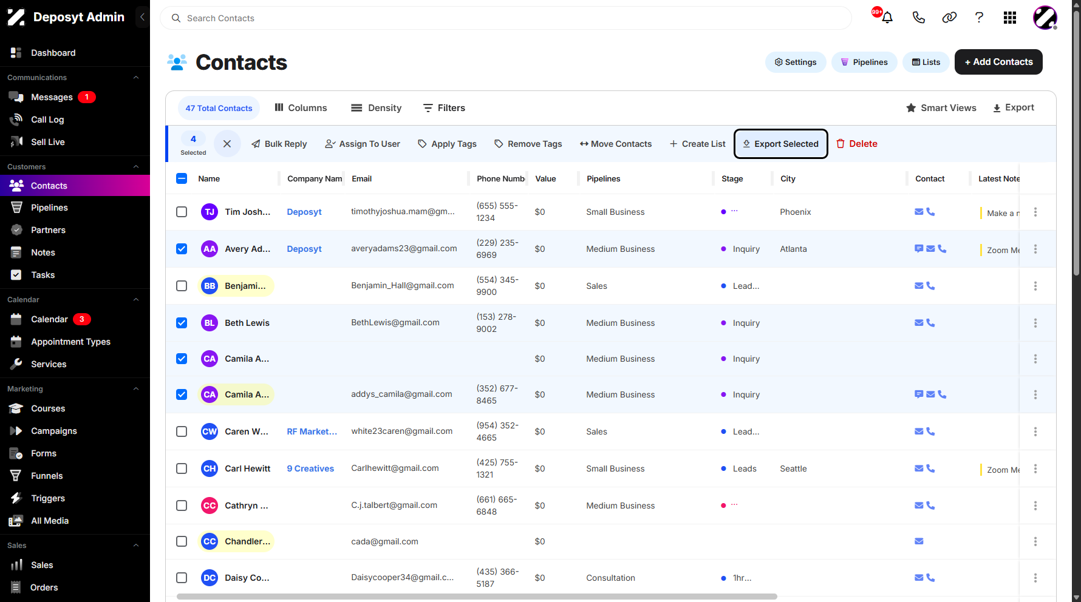Open row options for Daisy Cooper
Image resolution: width=1081 pixels, height=602 pixels.
[1035, 578]
